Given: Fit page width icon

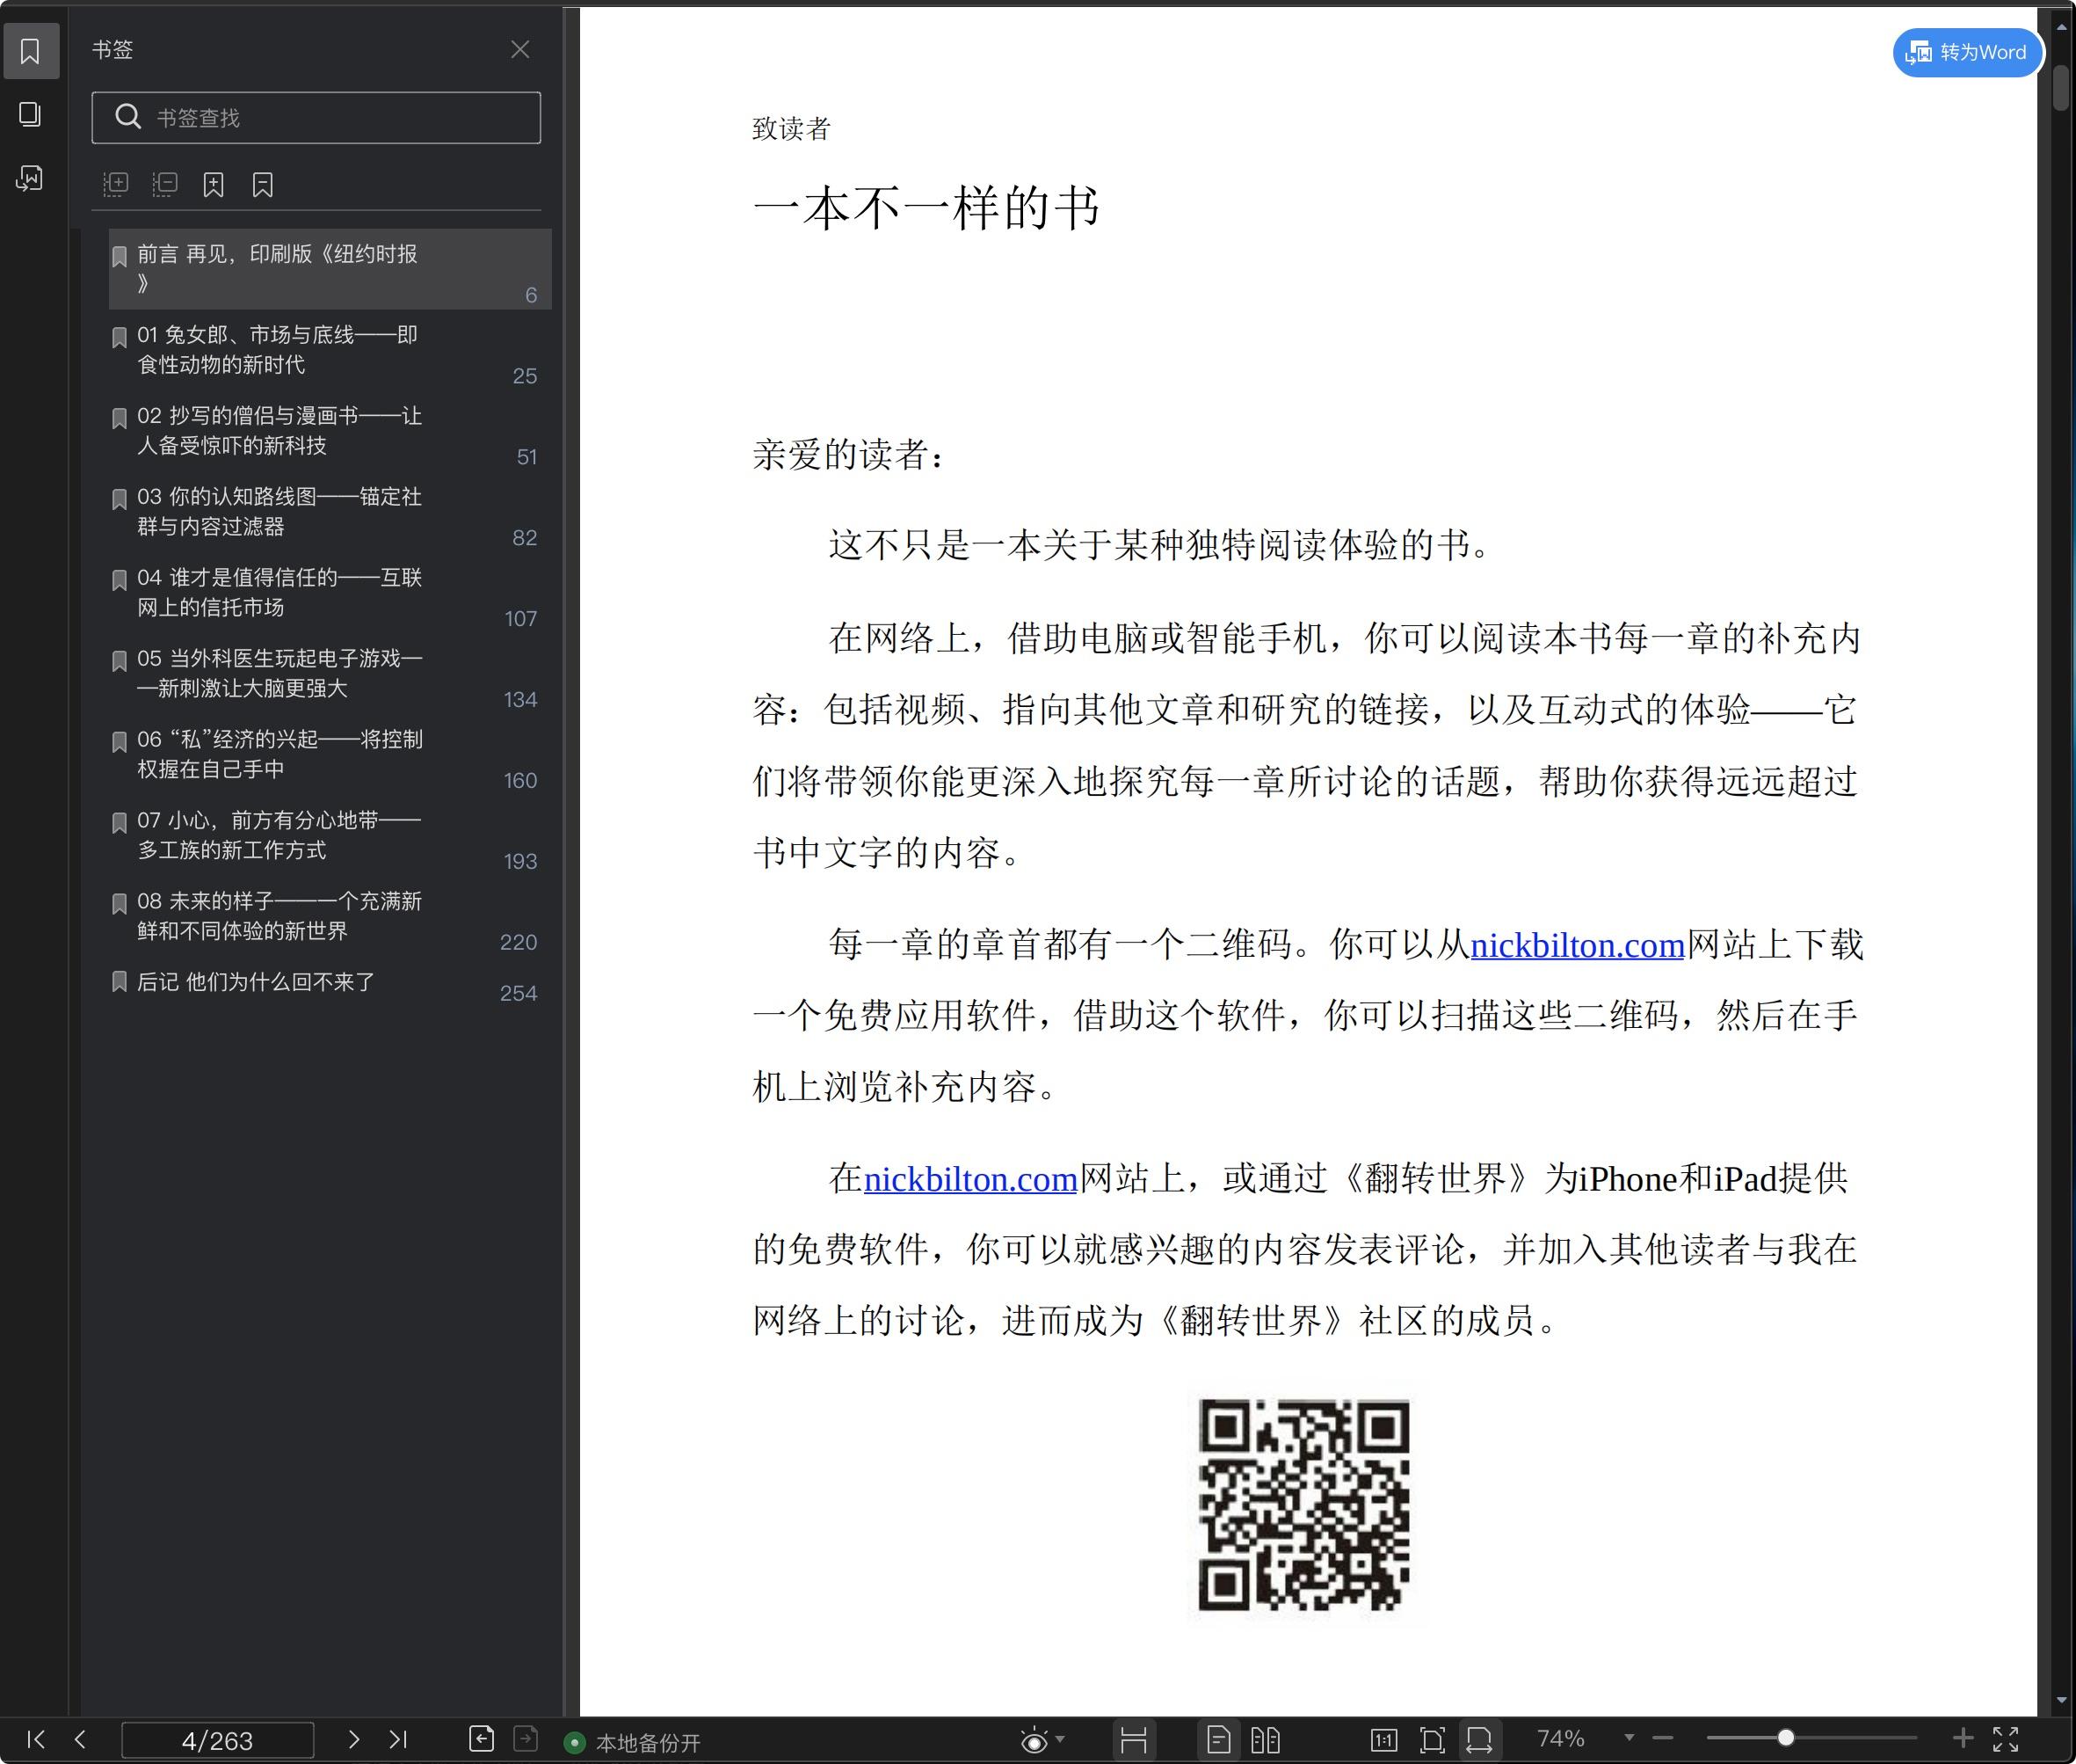Looking at the screenshot, I should pos(1479,1740).
